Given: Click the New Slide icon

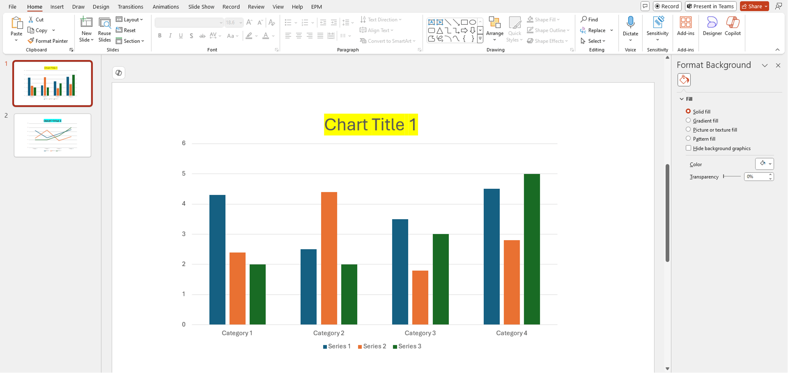Looking at the screenshot, I should tap(86, 22).
